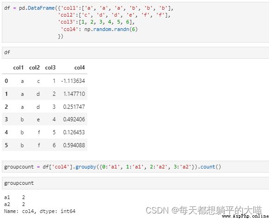Select the col3 column header
The height and width of the screenshot is (219, 269).
[50, 68]
